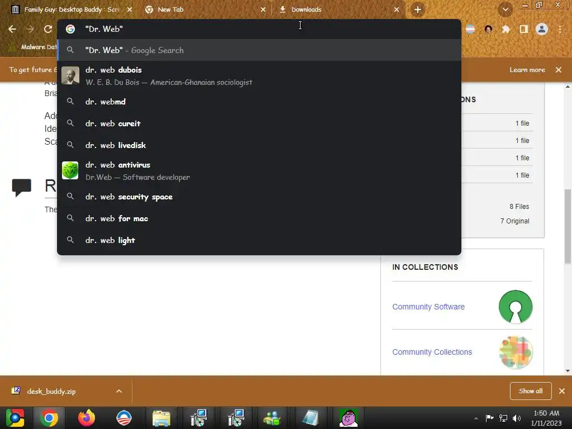
Task: Open the downloaded desk_buddy.zip file
Action: 51,392
